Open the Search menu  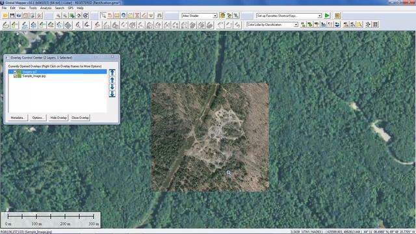[60, 8]
